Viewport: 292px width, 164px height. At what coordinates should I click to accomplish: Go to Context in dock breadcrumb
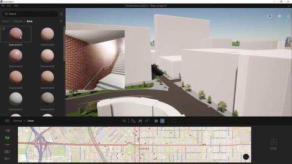click(x=17, y=121)
